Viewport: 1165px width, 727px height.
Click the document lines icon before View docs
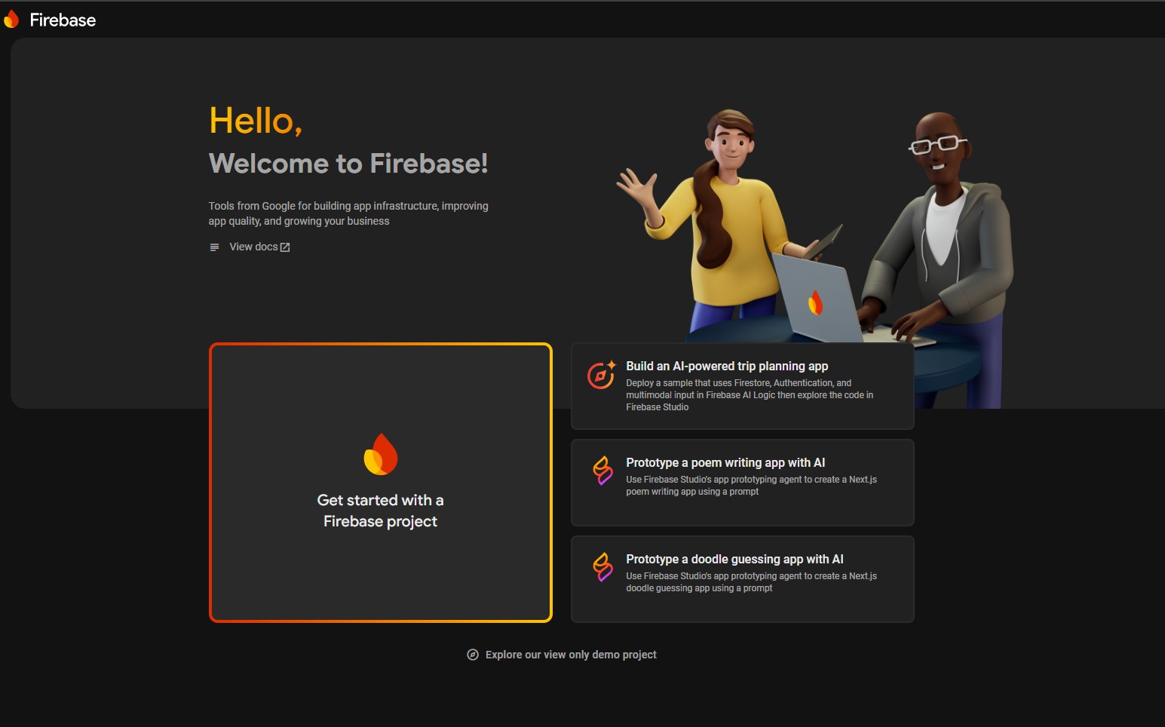[x=214, y=247]
